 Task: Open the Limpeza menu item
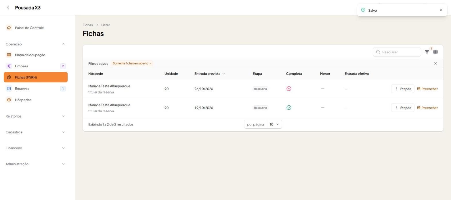[x=36, y=66]
